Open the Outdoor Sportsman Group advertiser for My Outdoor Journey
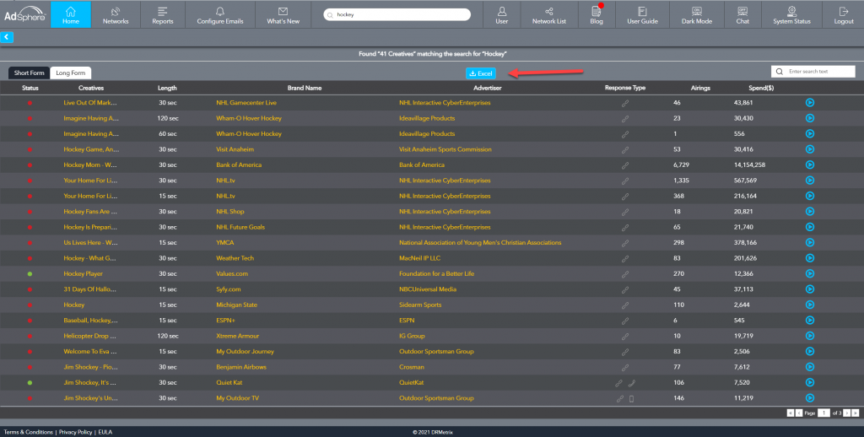The image size is (864, 437). tap(436, 351)
